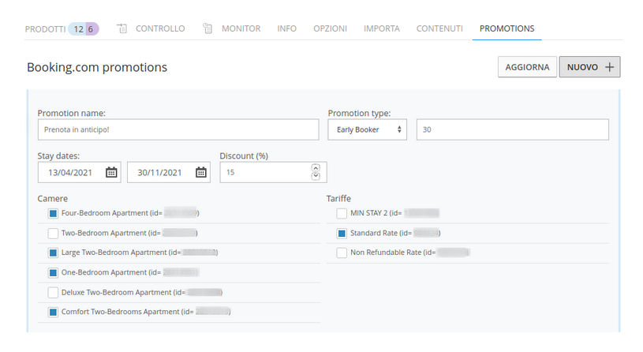The height and width of the screenshot is (352, 643).
Task: Switch to the CONTROLLO tab
Action: [160, 28]
